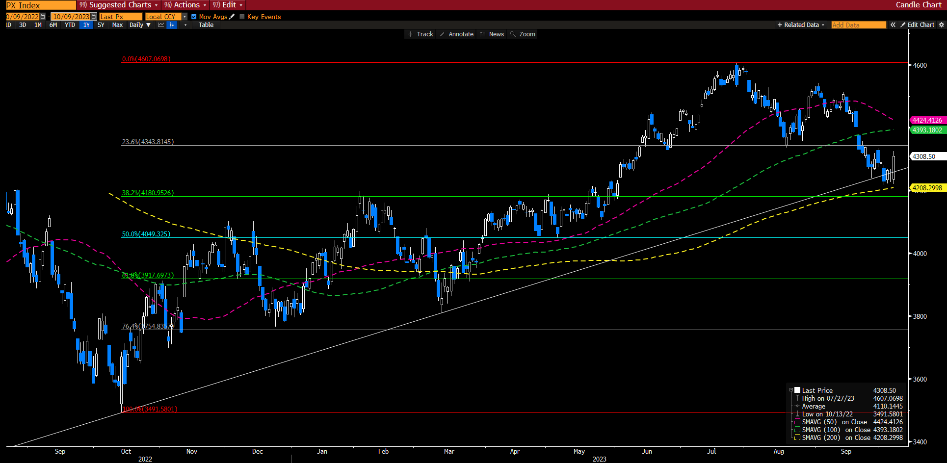947x463 pixels.
Task: Select the 1Y time range
Action: pyautogui.click(x=86, y=25)
